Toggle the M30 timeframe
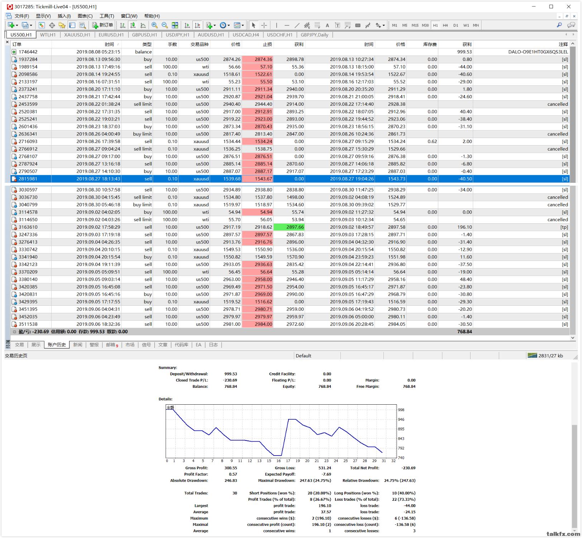582x538 pixels. (x=425, y=25)
